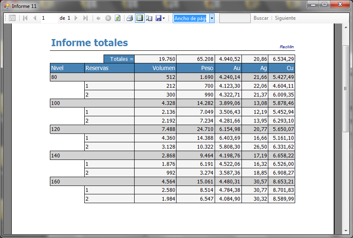Expand the zoom 'Ancho de pág' dropdown arrow
353x238 pixels.
tap(212, 18)
